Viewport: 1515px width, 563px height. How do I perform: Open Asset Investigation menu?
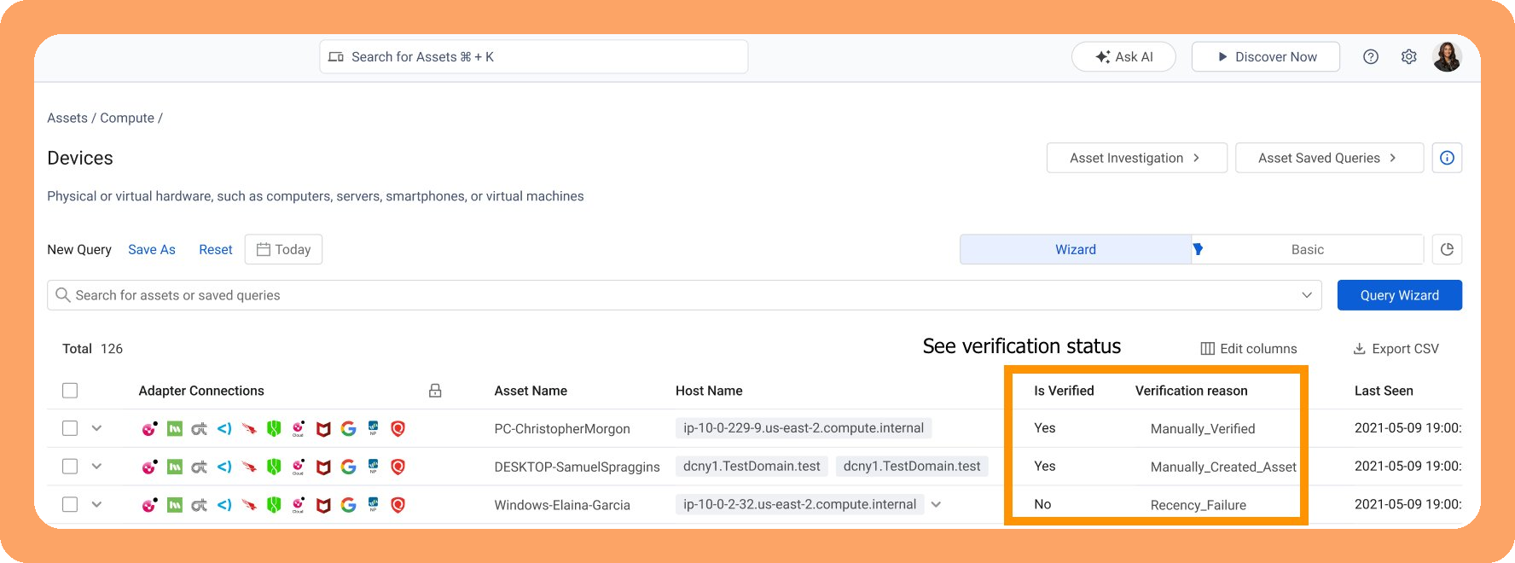[x=1136, y=158]
